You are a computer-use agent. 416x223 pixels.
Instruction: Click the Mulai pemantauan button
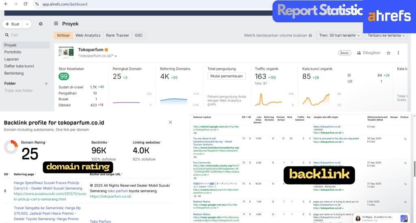click(x=226, y=76)
